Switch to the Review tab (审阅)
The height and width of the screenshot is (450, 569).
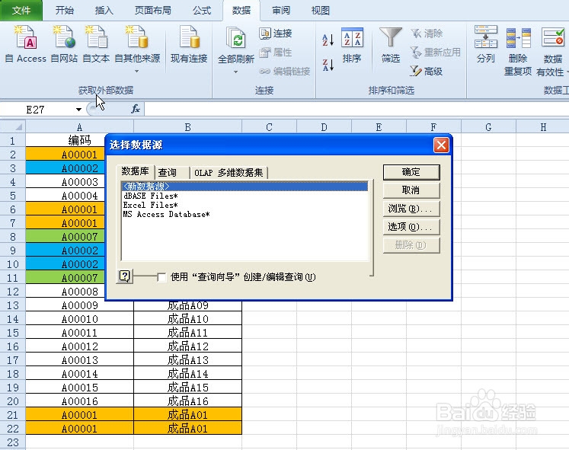(281, 11)
